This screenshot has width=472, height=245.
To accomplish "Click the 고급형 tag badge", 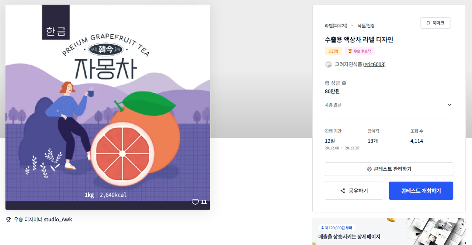I will coord(333,51).
